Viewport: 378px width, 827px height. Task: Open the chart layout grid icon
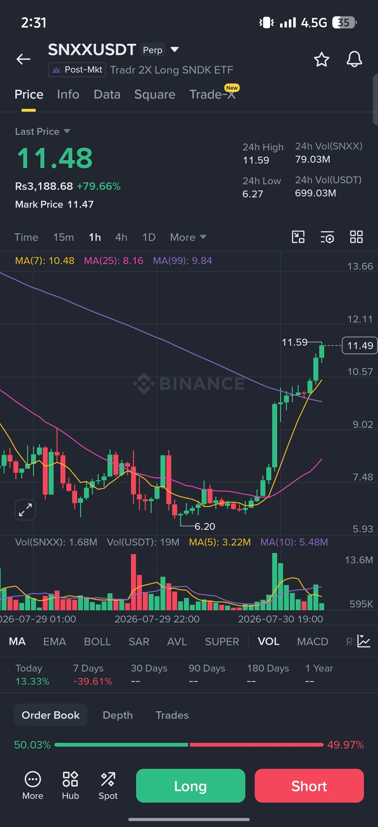click(x=356, y=237)
